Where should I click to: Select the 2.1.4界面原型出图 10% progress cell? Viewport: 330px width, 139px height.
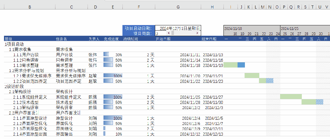coord(113,134)
